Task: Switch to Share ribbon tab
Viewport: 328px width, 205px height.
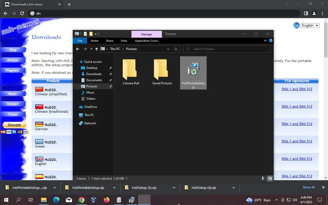Action: [109, 41]
